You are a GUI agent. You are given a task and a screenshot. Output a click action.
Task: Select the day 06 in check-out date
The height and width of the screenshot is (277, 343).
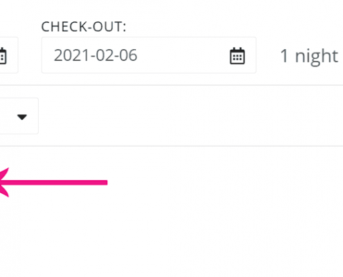[128, 55]
